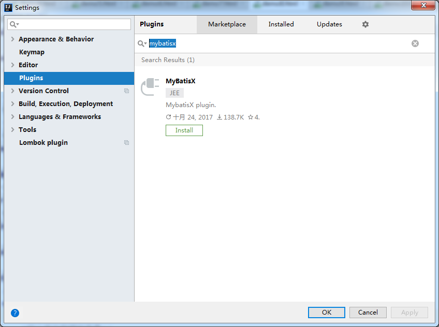
Task: Click the JEE category tag
Action: click(174, 93)
